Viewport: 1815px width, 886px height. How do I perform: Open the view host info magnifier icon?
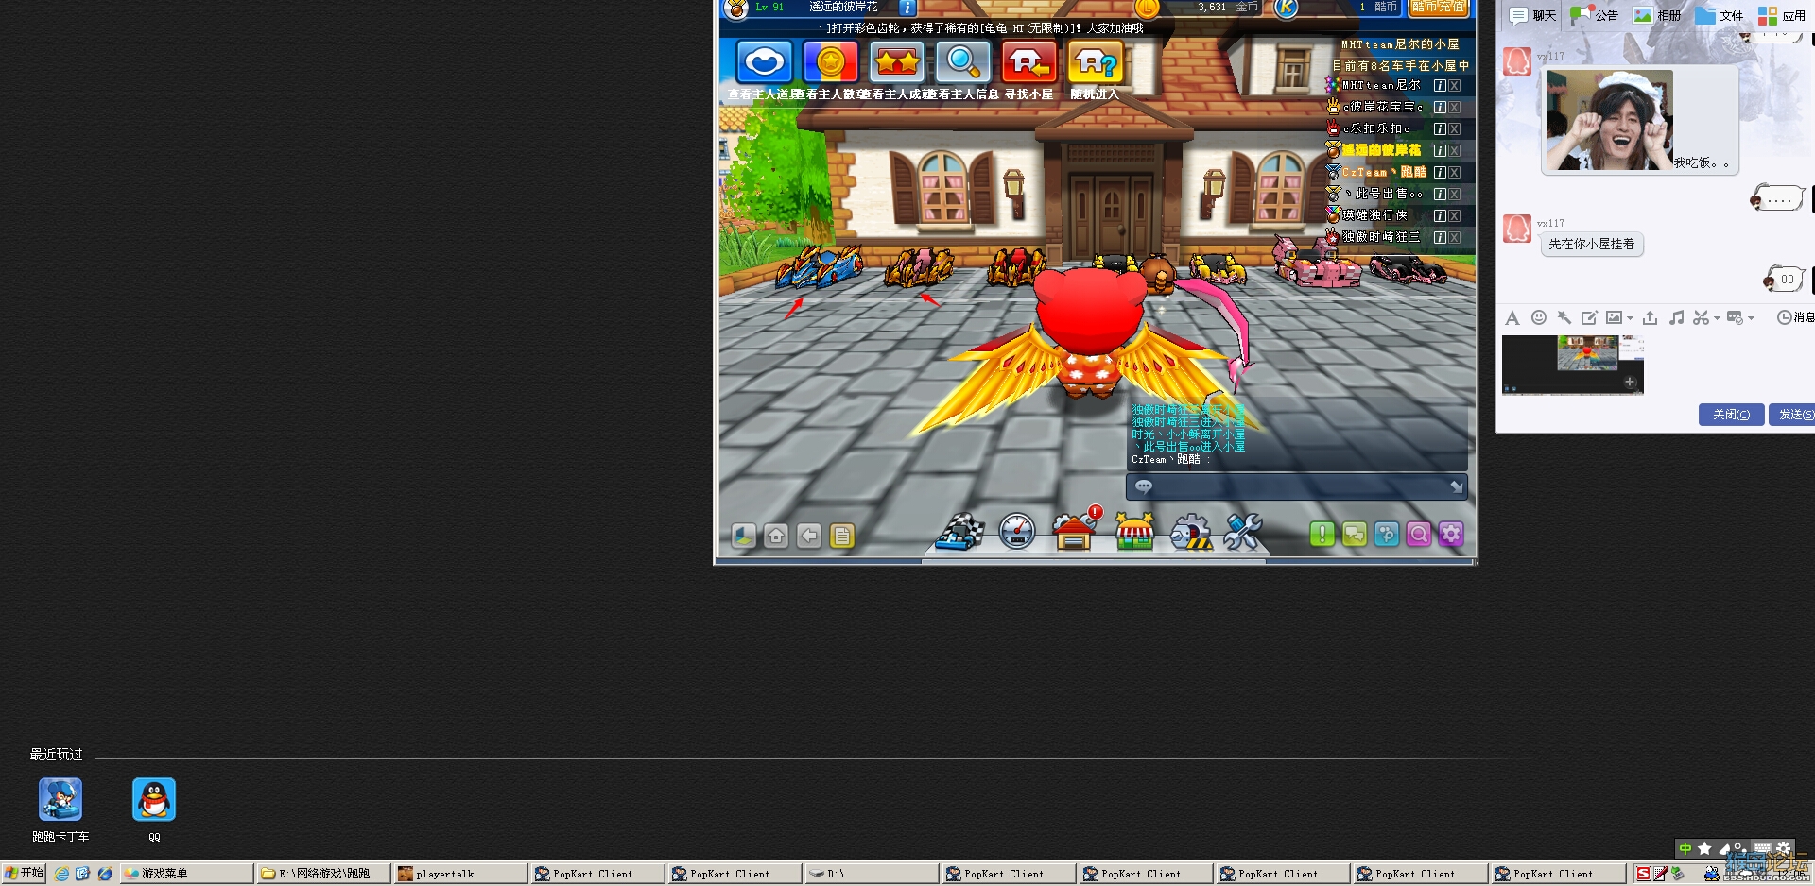(x=962, y=63)
